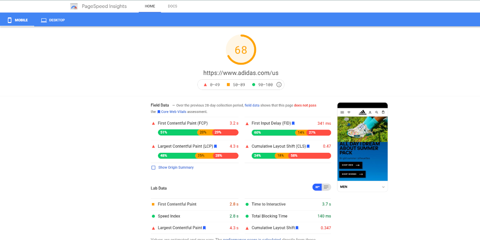
Task: Switch Lab Data to expanded list view toggle
Action: click(x=326, y=187)
